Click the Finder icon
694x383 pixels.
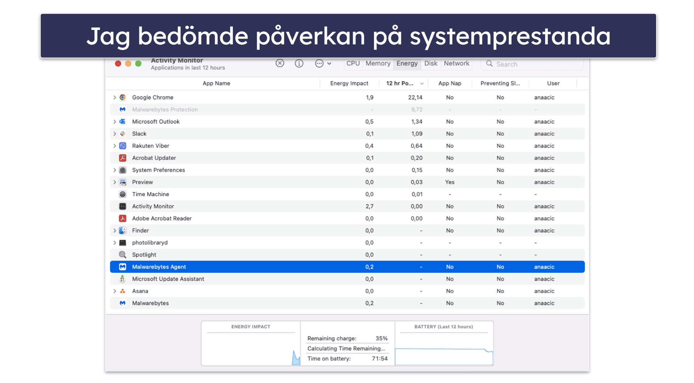tap(123, 230)
